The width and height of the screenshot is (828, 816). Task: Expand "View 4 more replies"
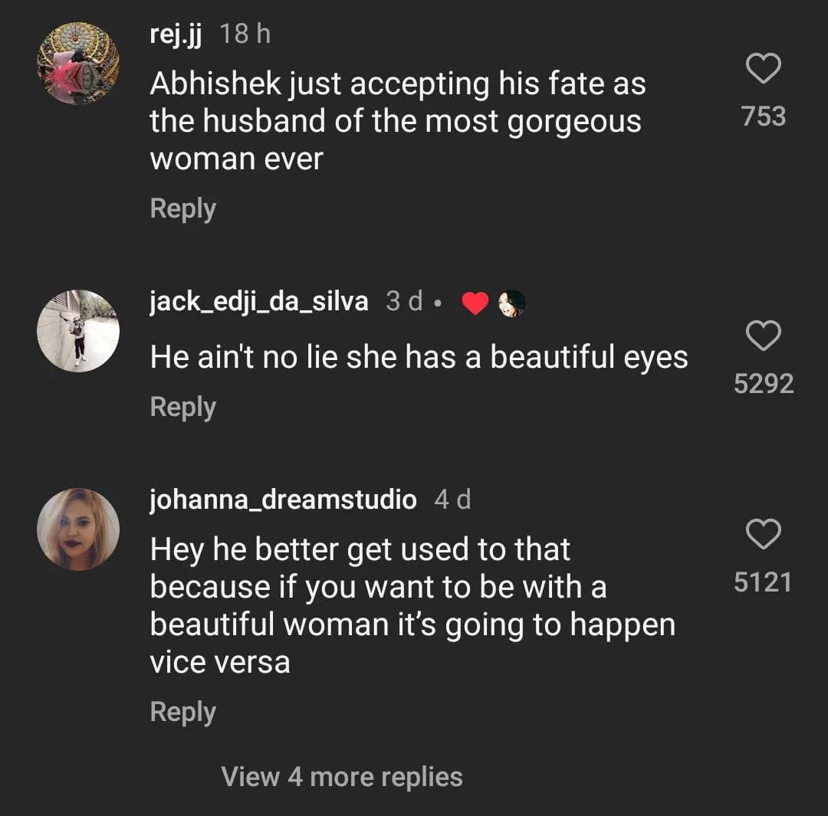[341, 776]
